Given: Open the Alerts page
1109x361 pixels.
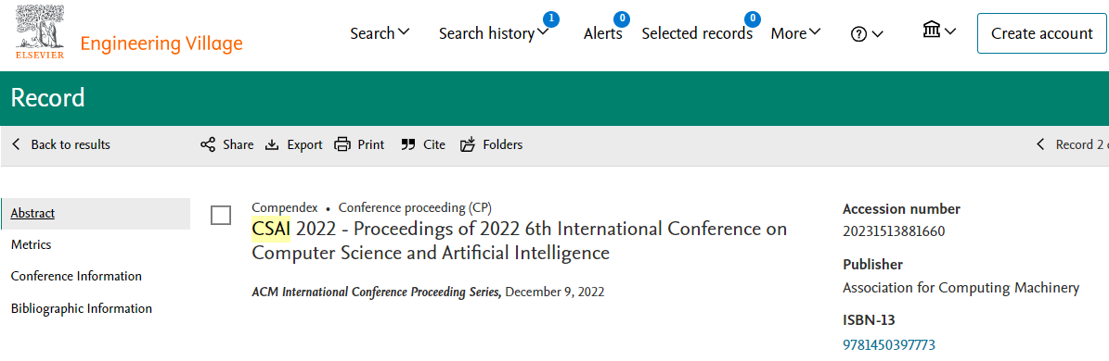Looking at the screenshot, I should tap(602, 33).
